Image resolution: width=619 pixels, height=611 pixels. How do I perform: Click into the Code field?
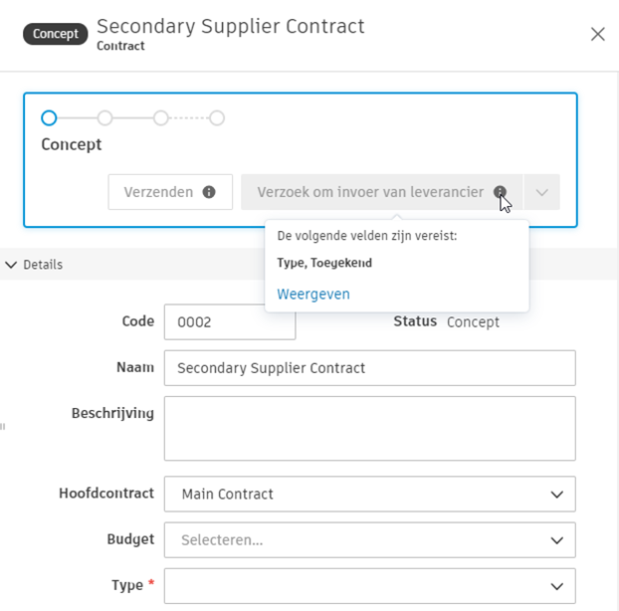tap(229, 322)
